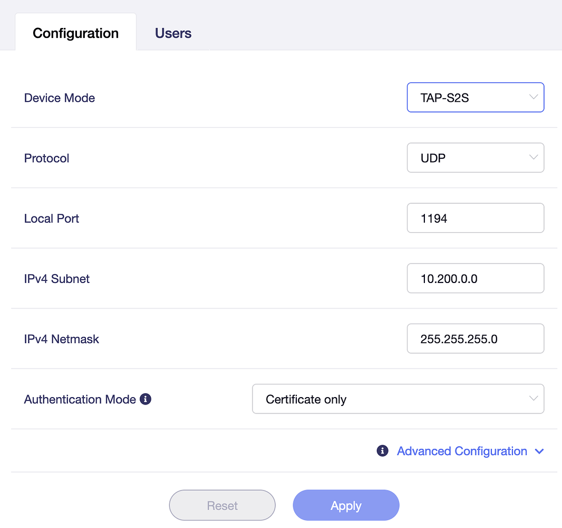This screenshot has height=528, width=562.
Task: Switch to the Users tab
Action: pos(173,33)
